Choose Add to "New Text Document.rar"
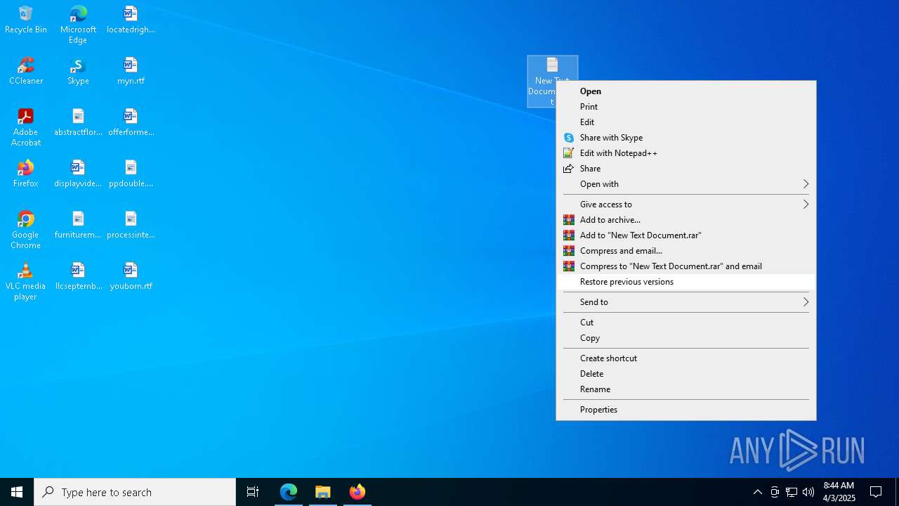The height and width of the screenshot is (506, 899). pyautogui.click(x=686, y=235)
